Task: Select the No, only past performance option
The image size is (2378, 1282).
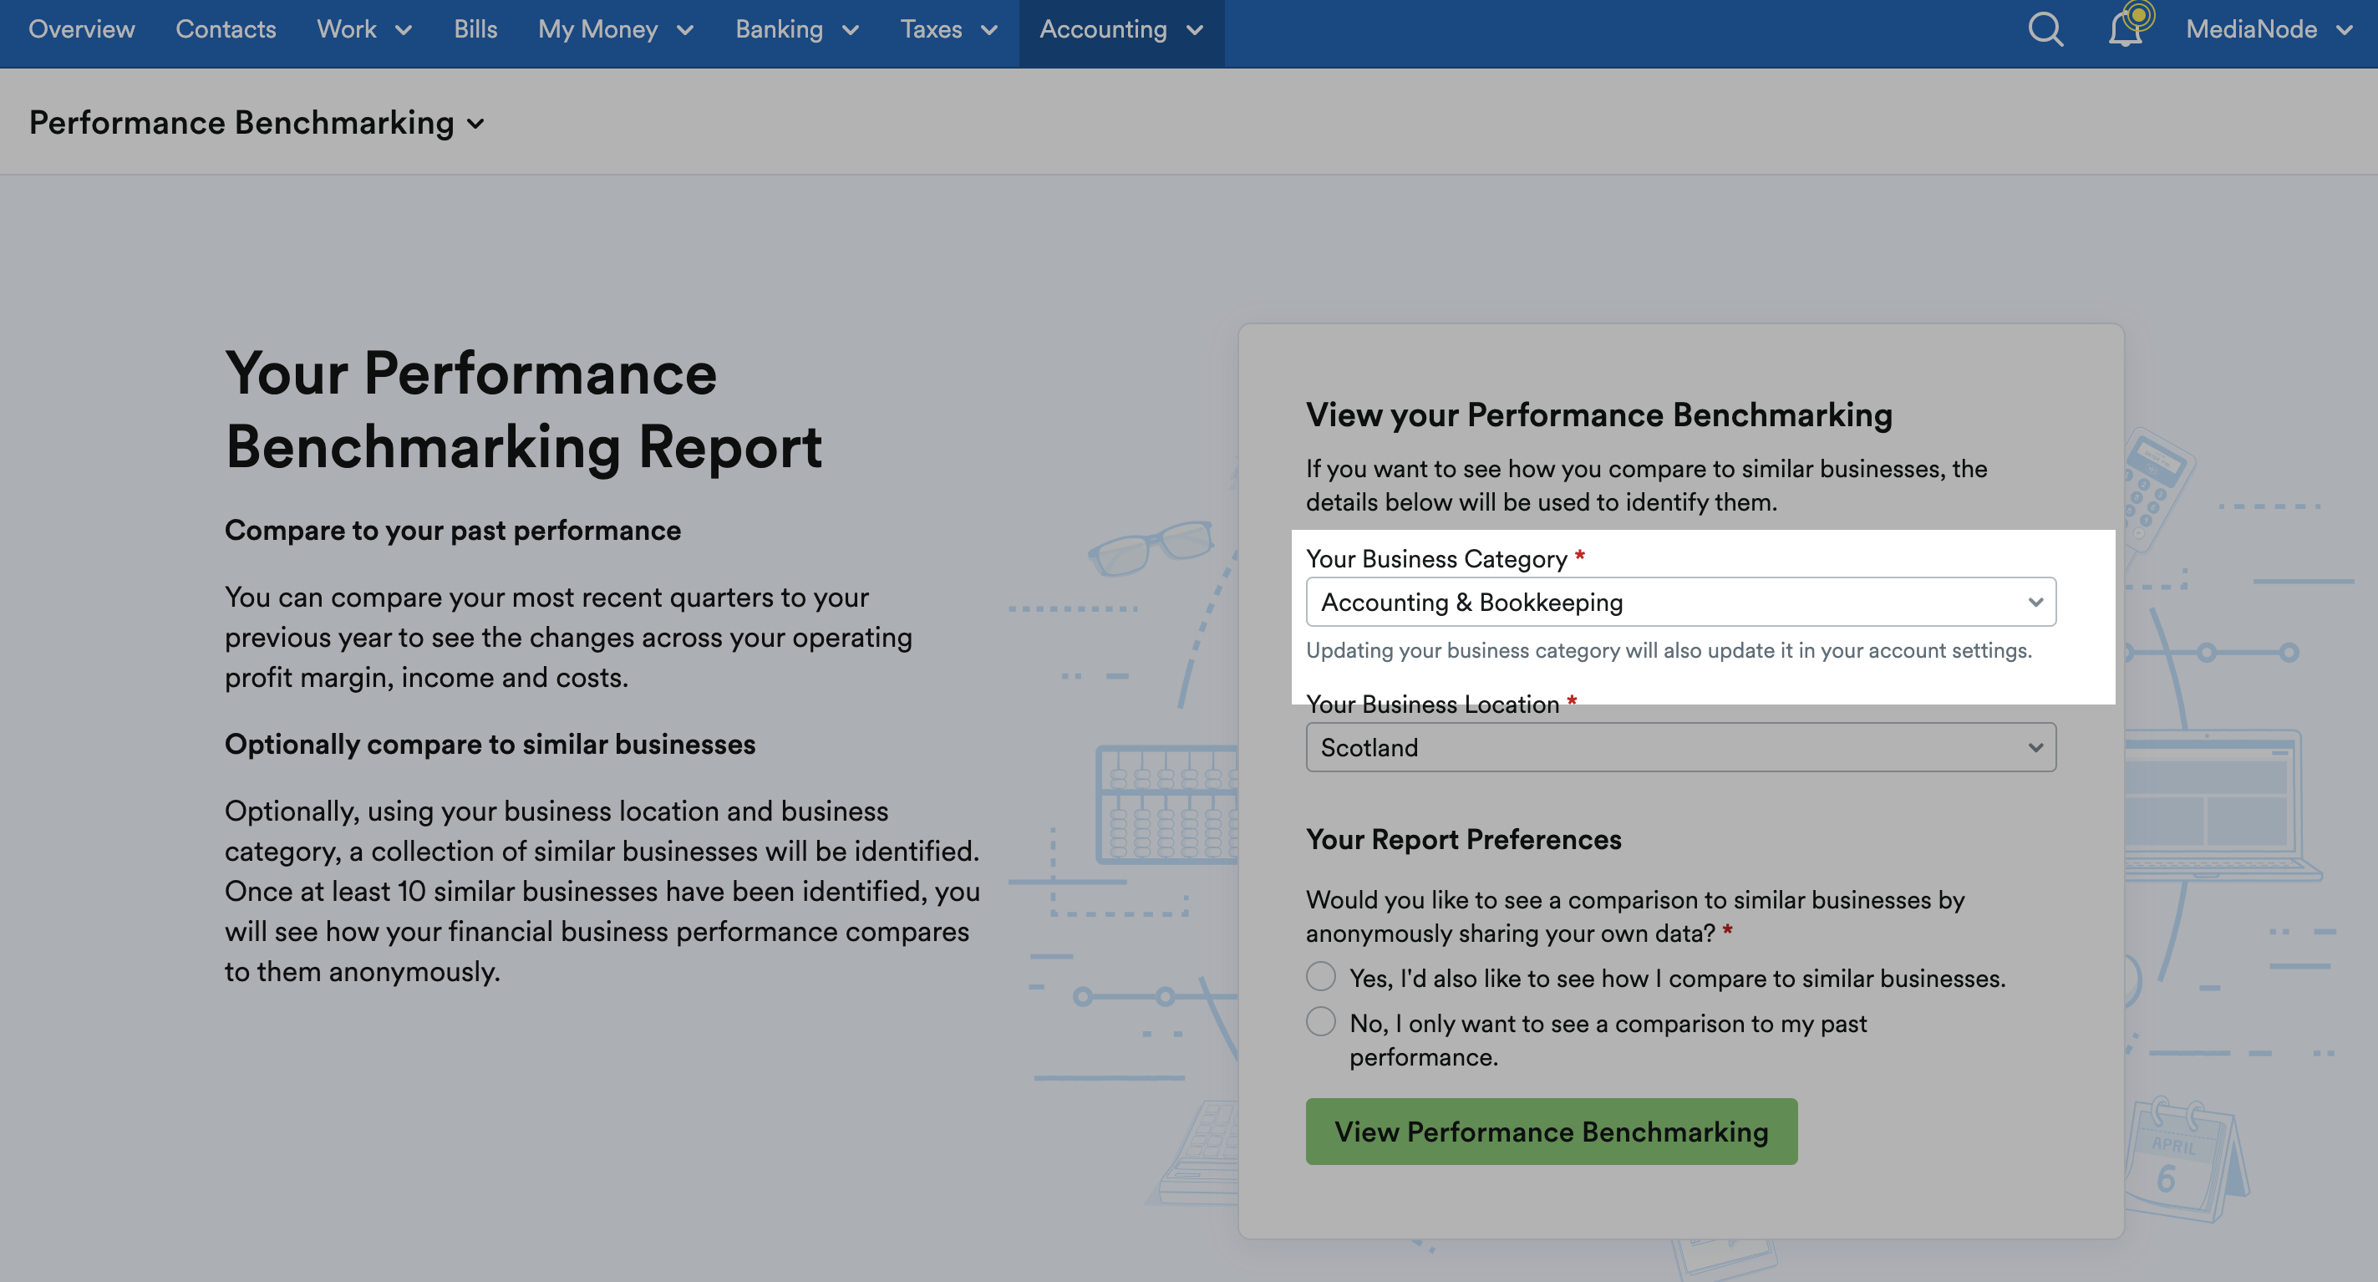Action: coord(1320,1021)
